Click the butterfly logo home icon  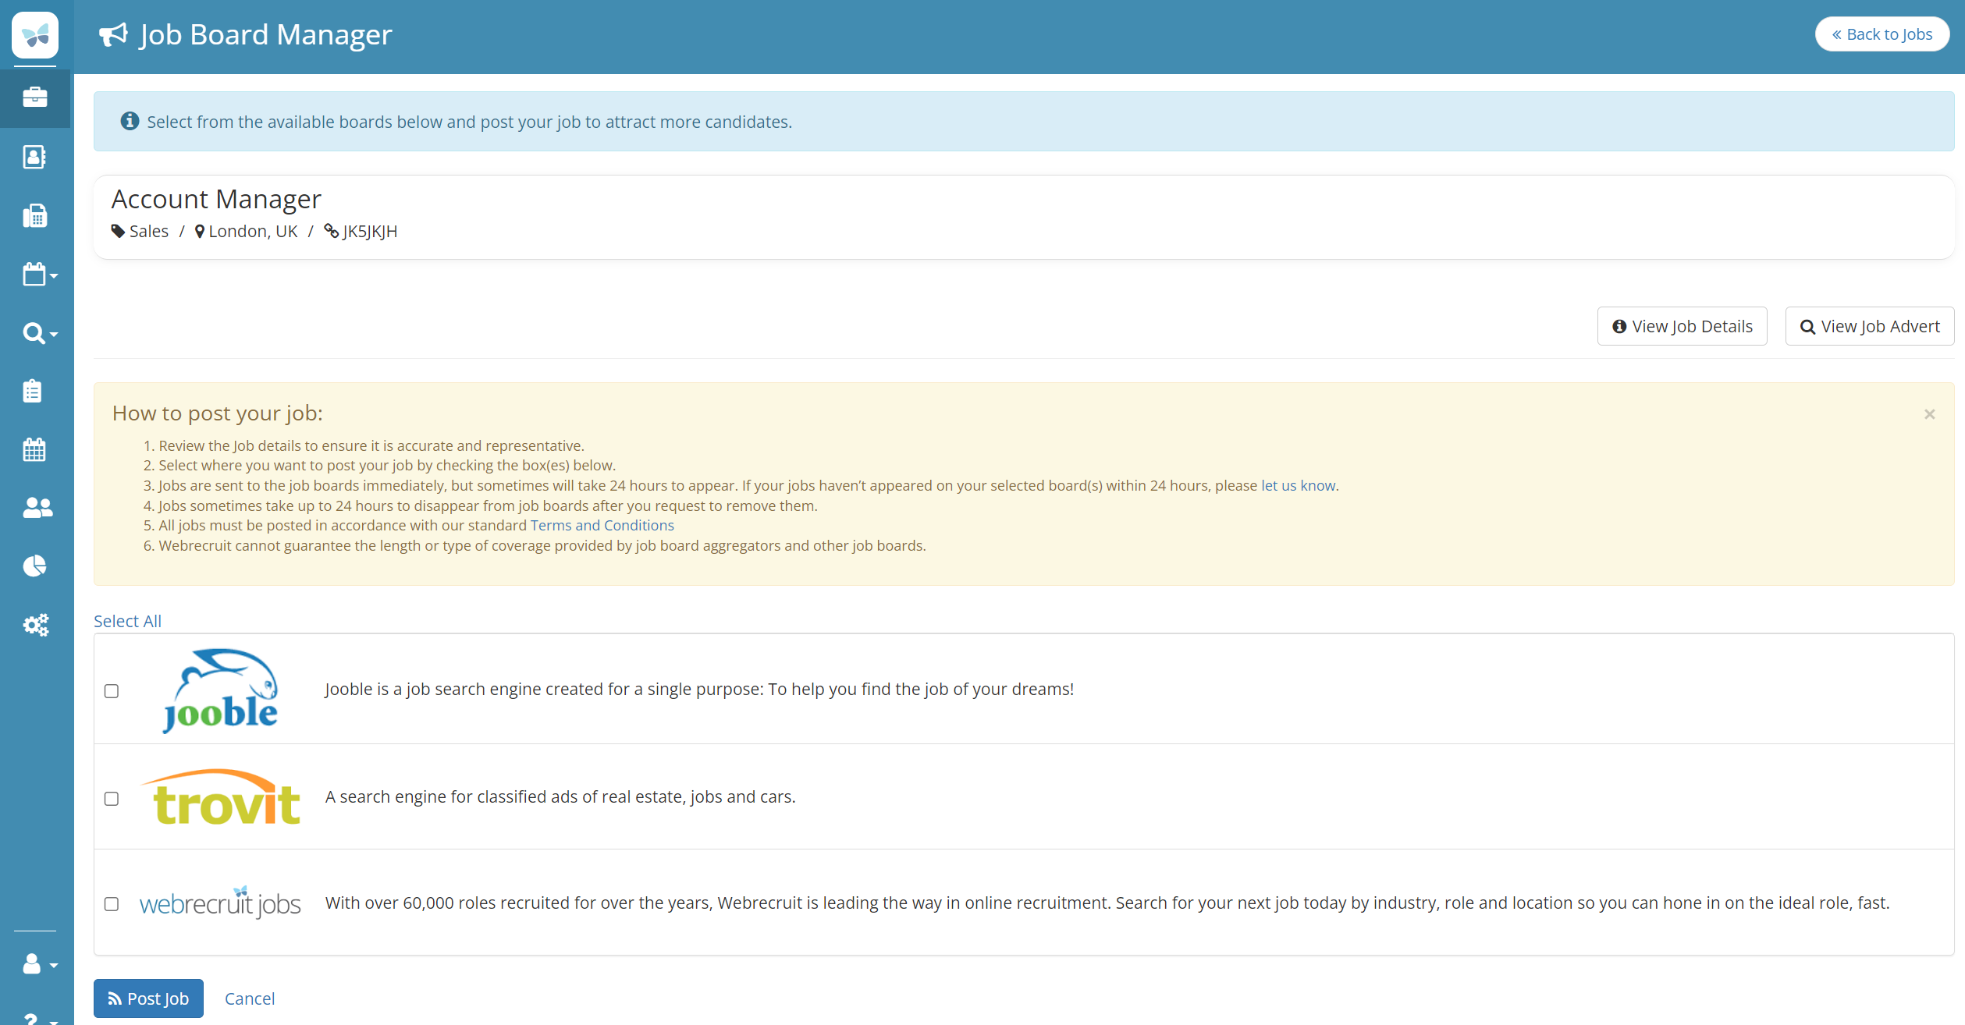(35, 35)
